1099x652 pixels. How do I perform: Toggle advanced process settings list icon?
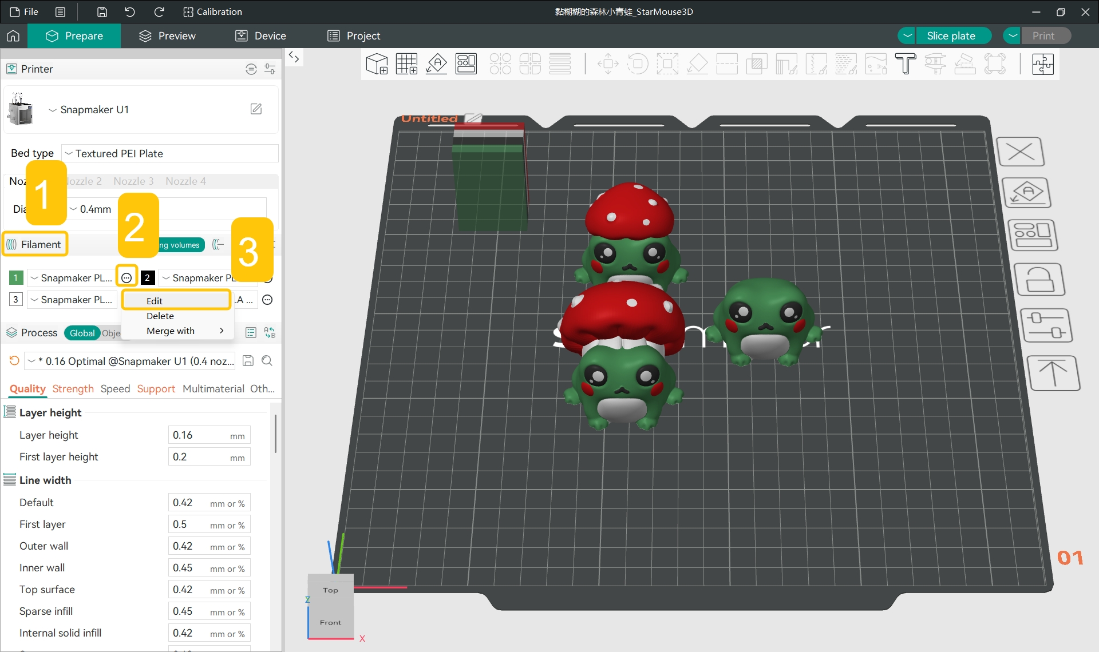251,333
